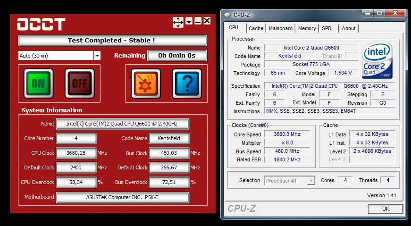Viewport: 411px width, 226px height.
Task: Click the Level 2 cache value 2 x 4096 KBytes
Action: [372, 151]
